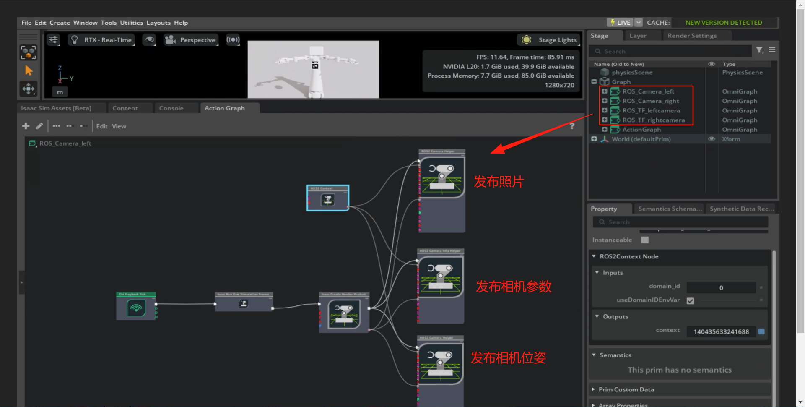805x407 pixels.
Task: Collapse the Outputs section
Action: point(597,316)
